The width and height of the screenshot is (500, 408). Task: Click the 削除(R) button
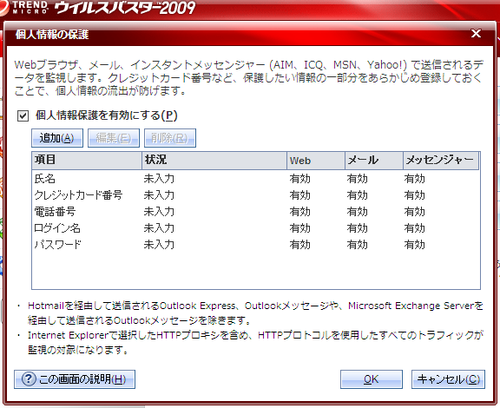(170, 138)
